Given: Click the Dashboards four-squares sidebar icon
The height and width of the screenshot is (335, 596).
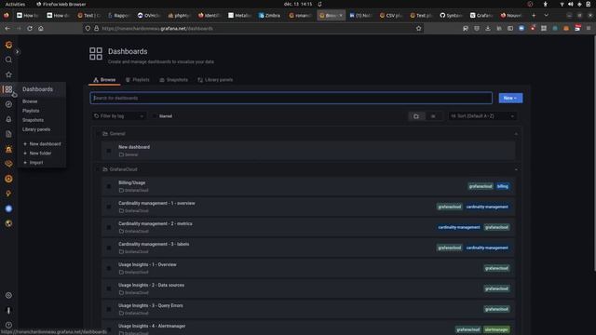Looking at the screenshot, I should (8, 89).
